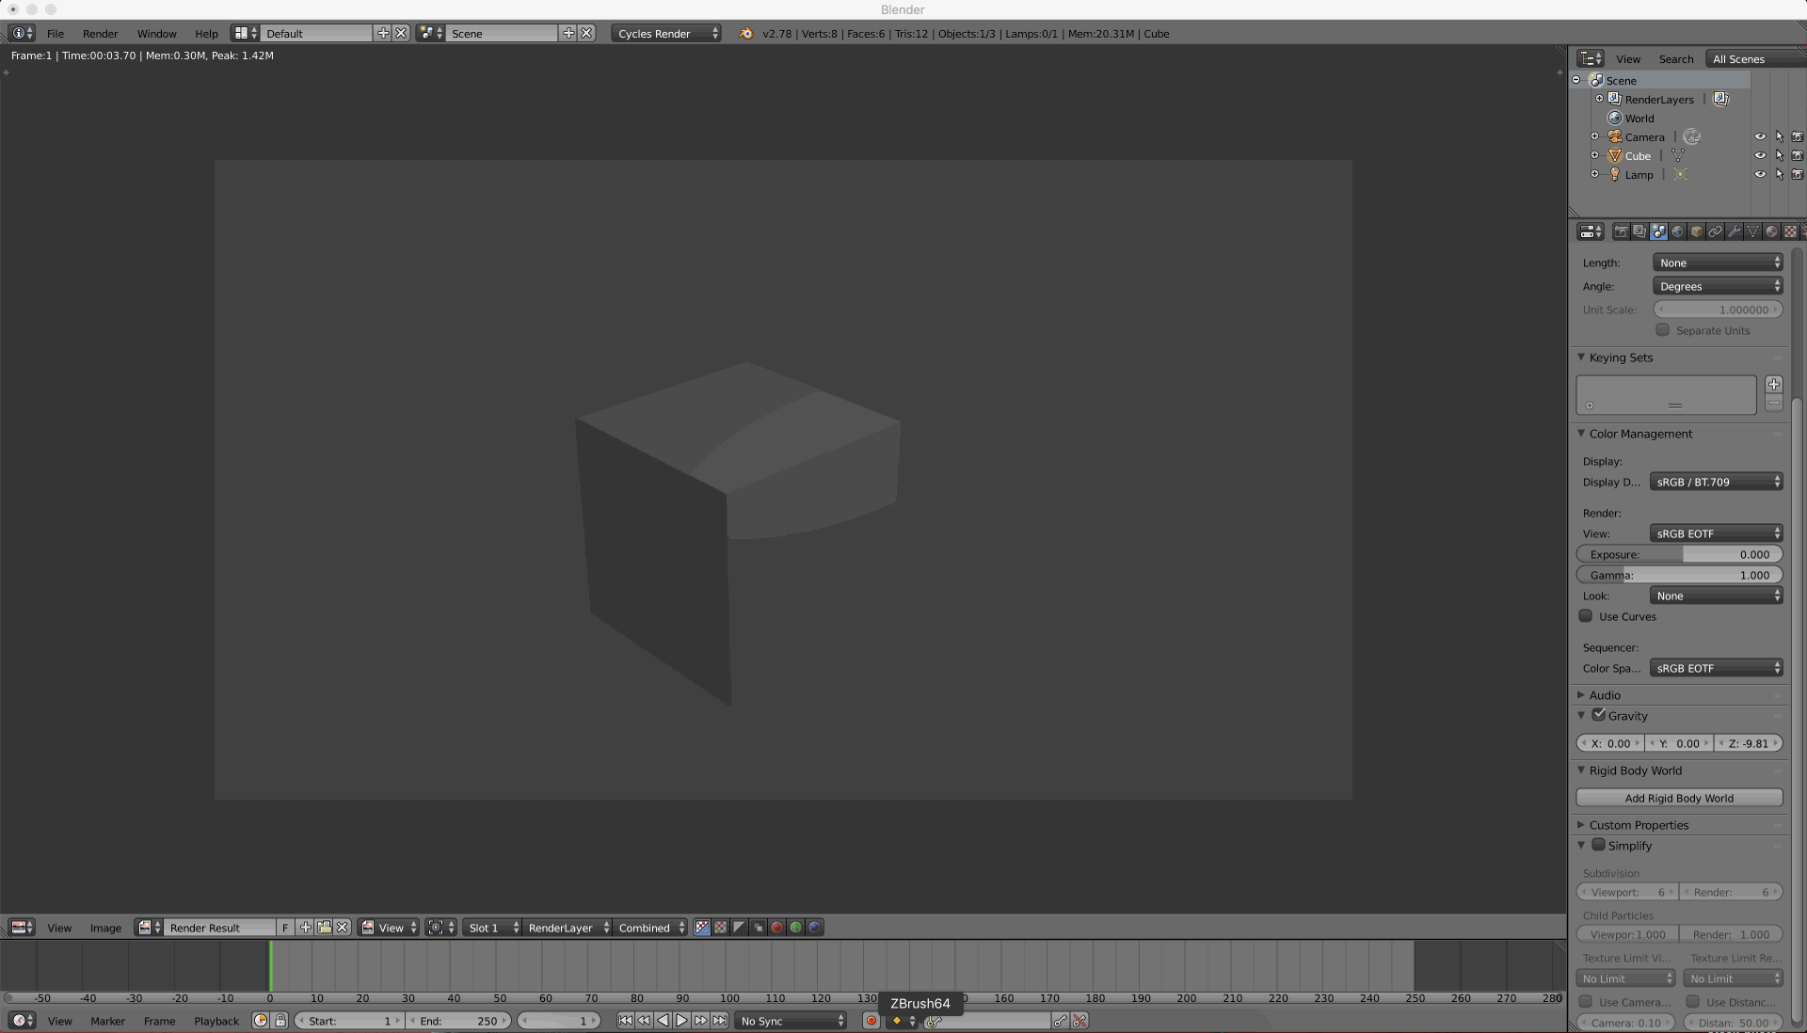Jump to the first frame of the timeline
Viewport: 1807px width, 1033px height.
click(x=625, y=1021)
